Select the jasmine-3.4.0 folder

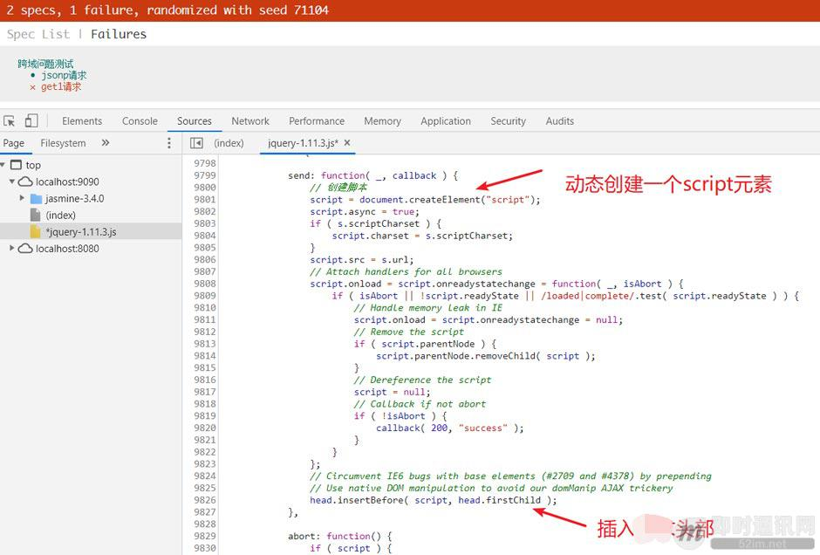coord(74,199)
